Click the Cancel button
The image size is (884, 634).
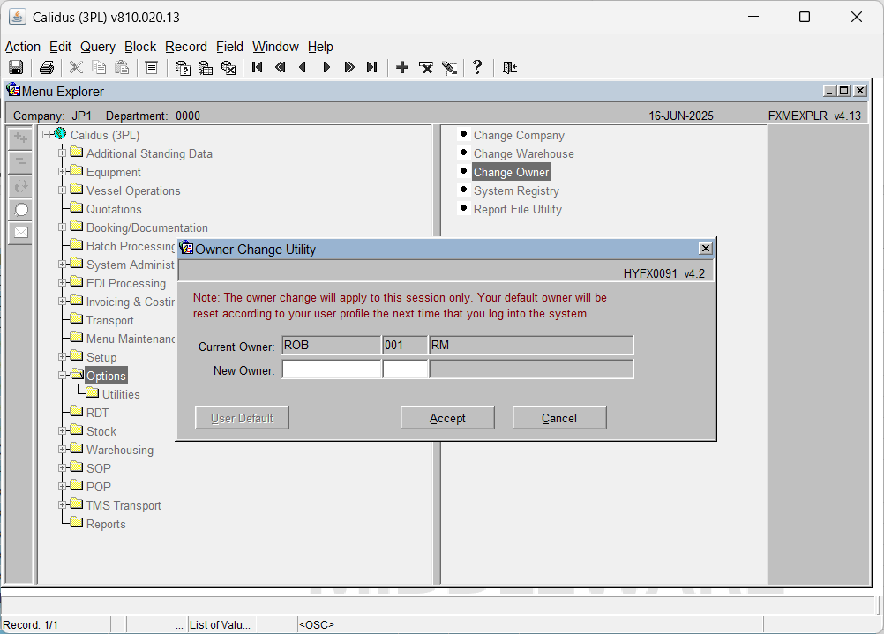[x=559, y=418]
